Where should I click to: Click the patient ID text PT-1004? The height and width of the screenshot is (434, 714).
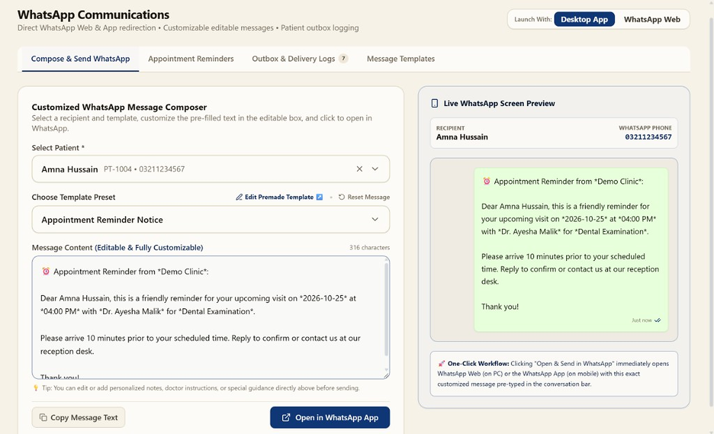(117, 169)
